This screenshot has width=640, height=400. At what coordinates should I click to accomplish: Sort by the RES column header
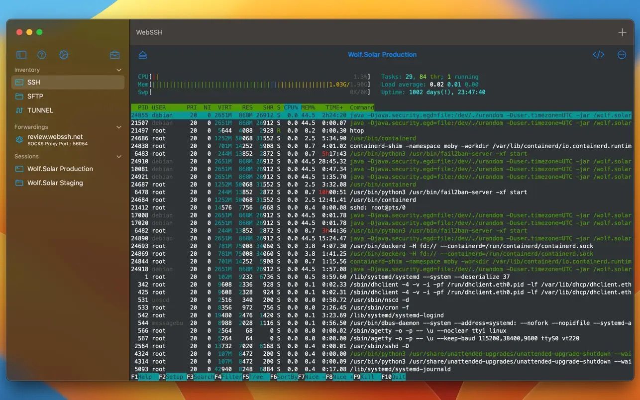tap(247, 107)
